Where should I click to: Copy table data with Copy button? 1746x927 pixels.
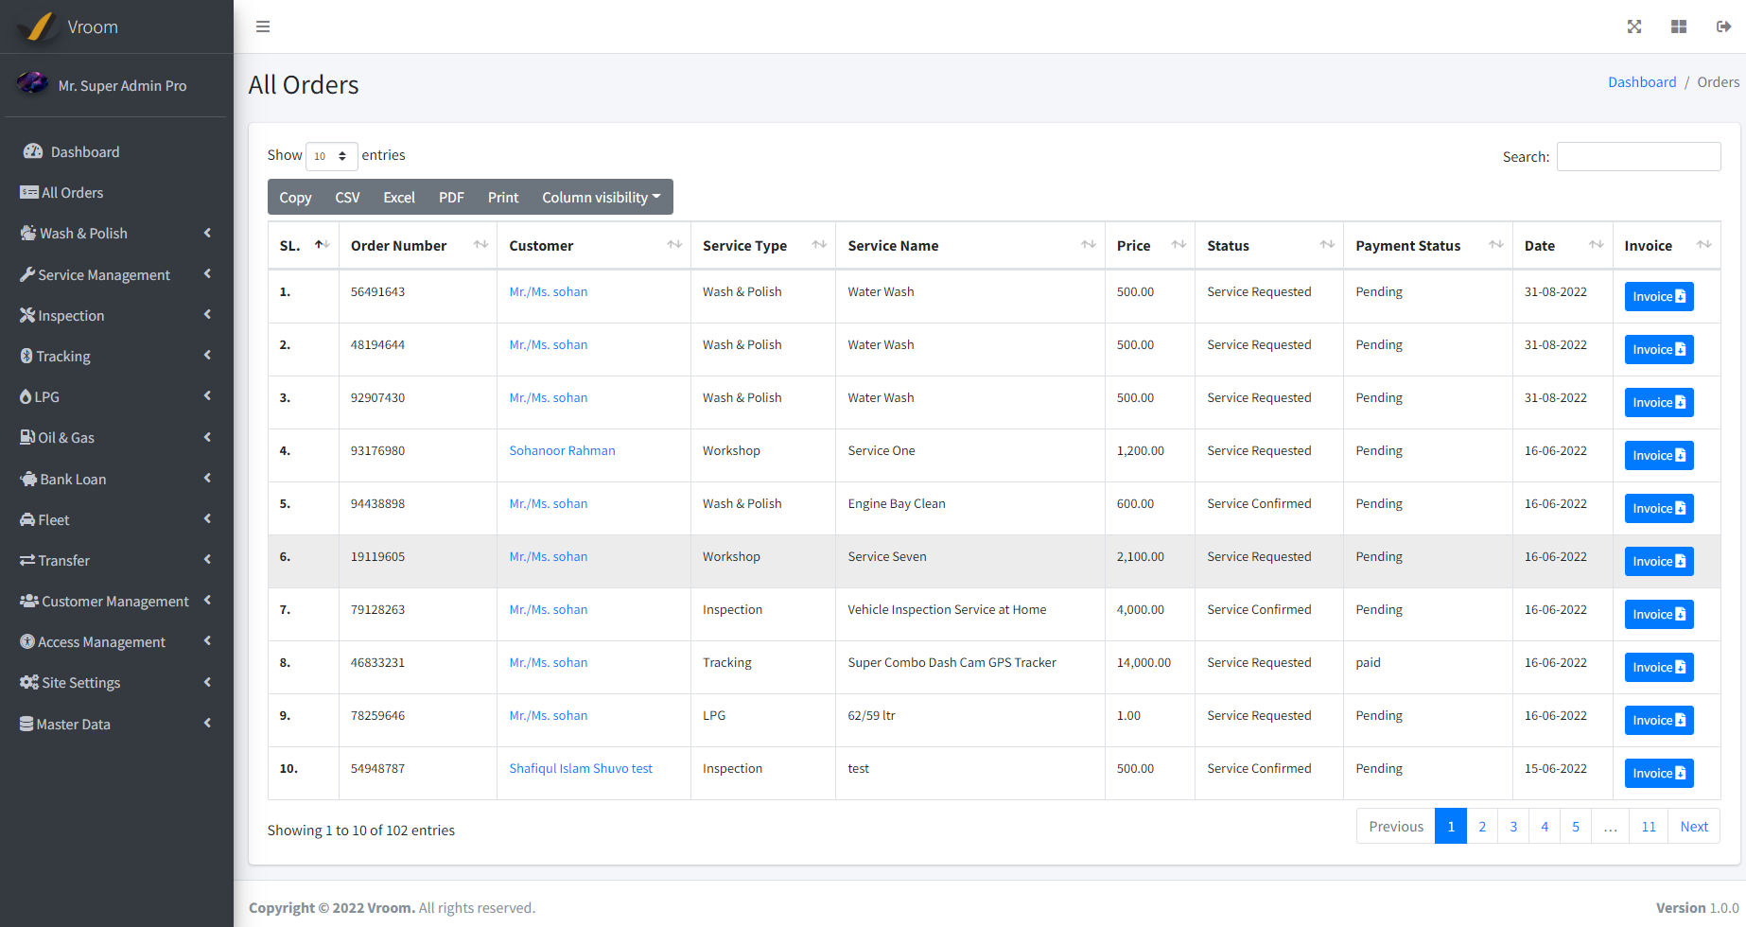295,197
